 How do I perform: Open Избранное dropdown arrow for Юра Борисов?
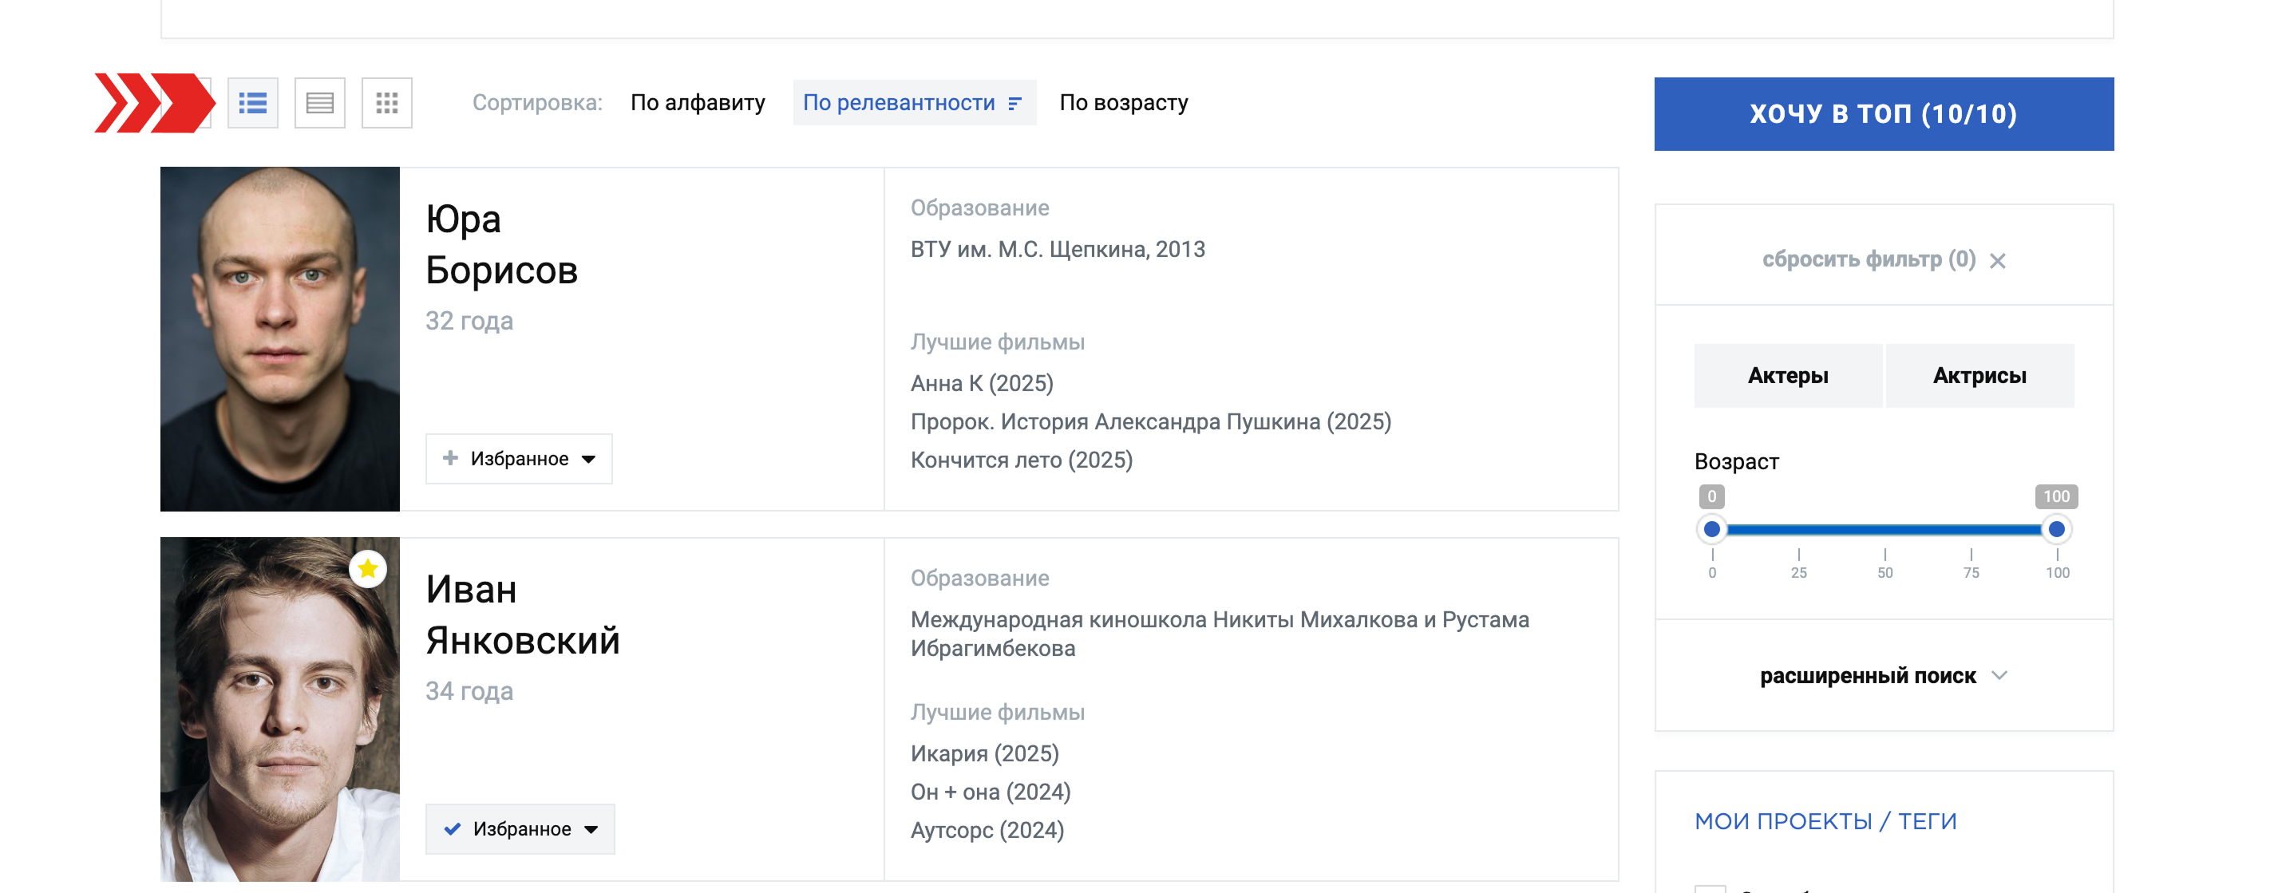[589, 459]
